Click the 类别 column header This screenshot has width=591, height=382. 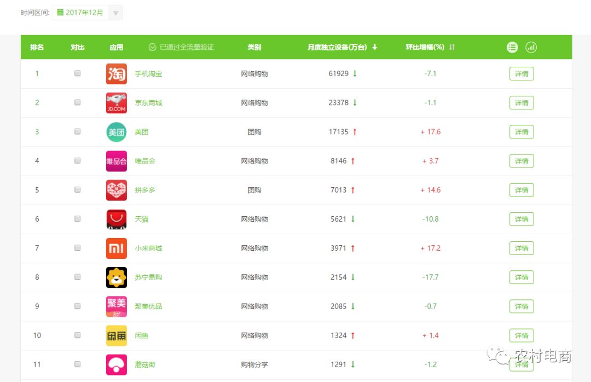click(254, 48)
